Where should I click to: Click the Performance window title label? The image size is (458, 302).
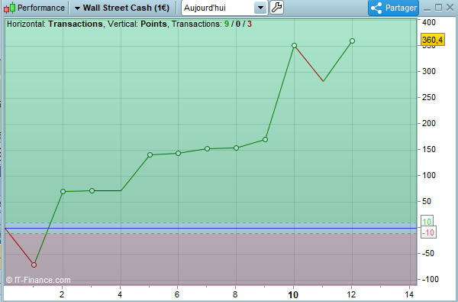pos(41,8)
